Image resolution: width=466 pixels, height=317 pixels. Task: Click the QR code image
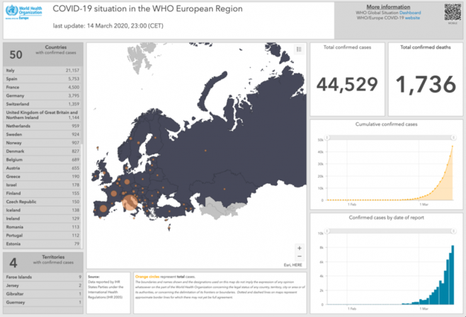pos(453,13)
